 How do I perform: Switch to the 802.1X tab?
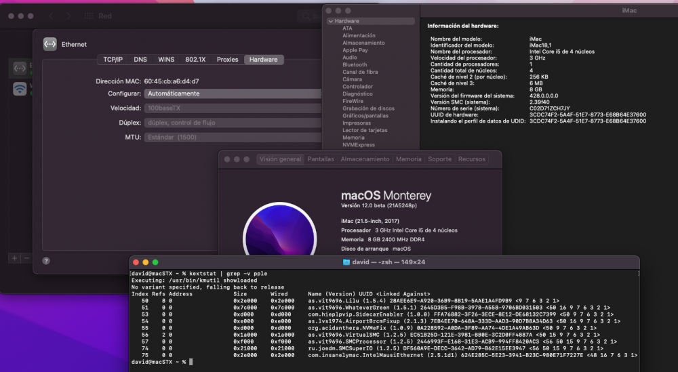(195, 60)
